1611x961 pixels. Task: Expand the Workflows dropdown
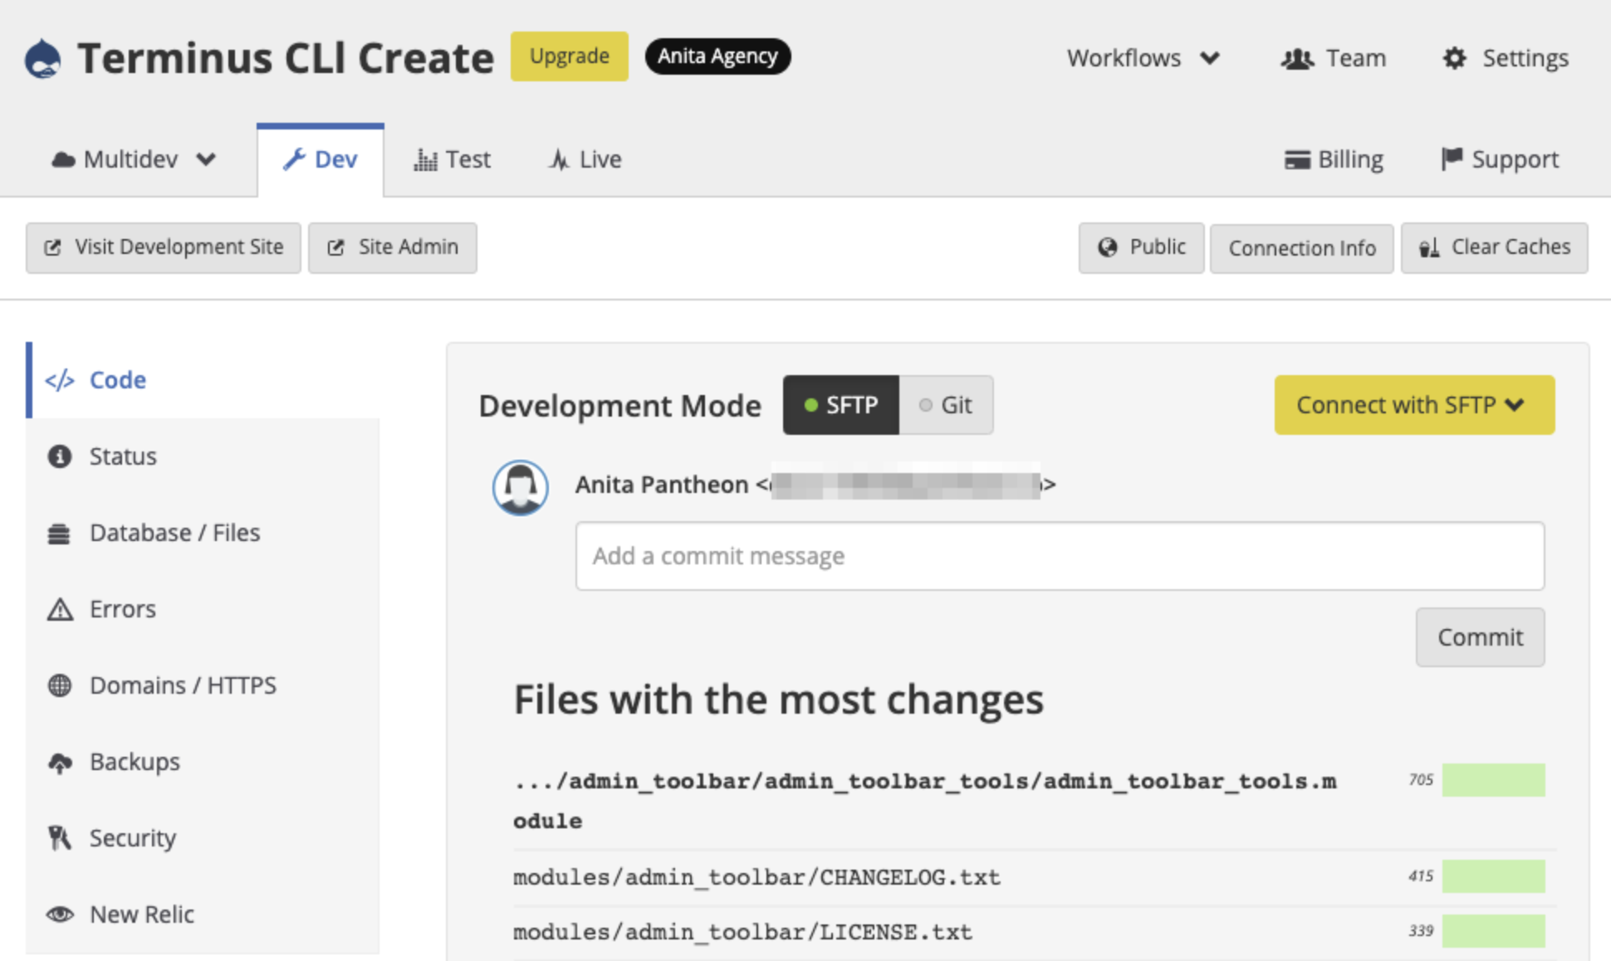tap(1143, 58)
